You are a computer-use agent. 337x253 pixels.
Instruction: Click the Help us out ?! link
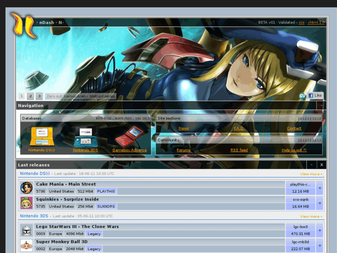pos(294,150)
